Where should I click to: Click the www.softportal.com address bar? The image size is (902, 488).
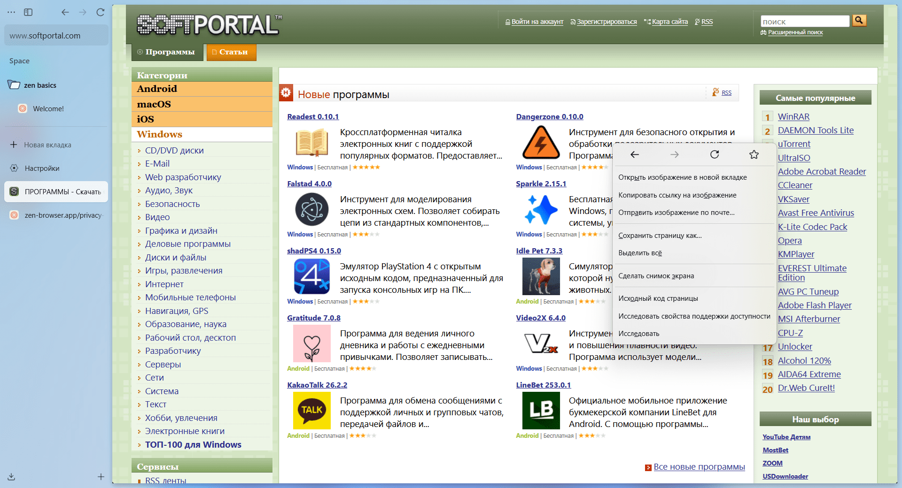pyautogui.click(x=56, y=36)
